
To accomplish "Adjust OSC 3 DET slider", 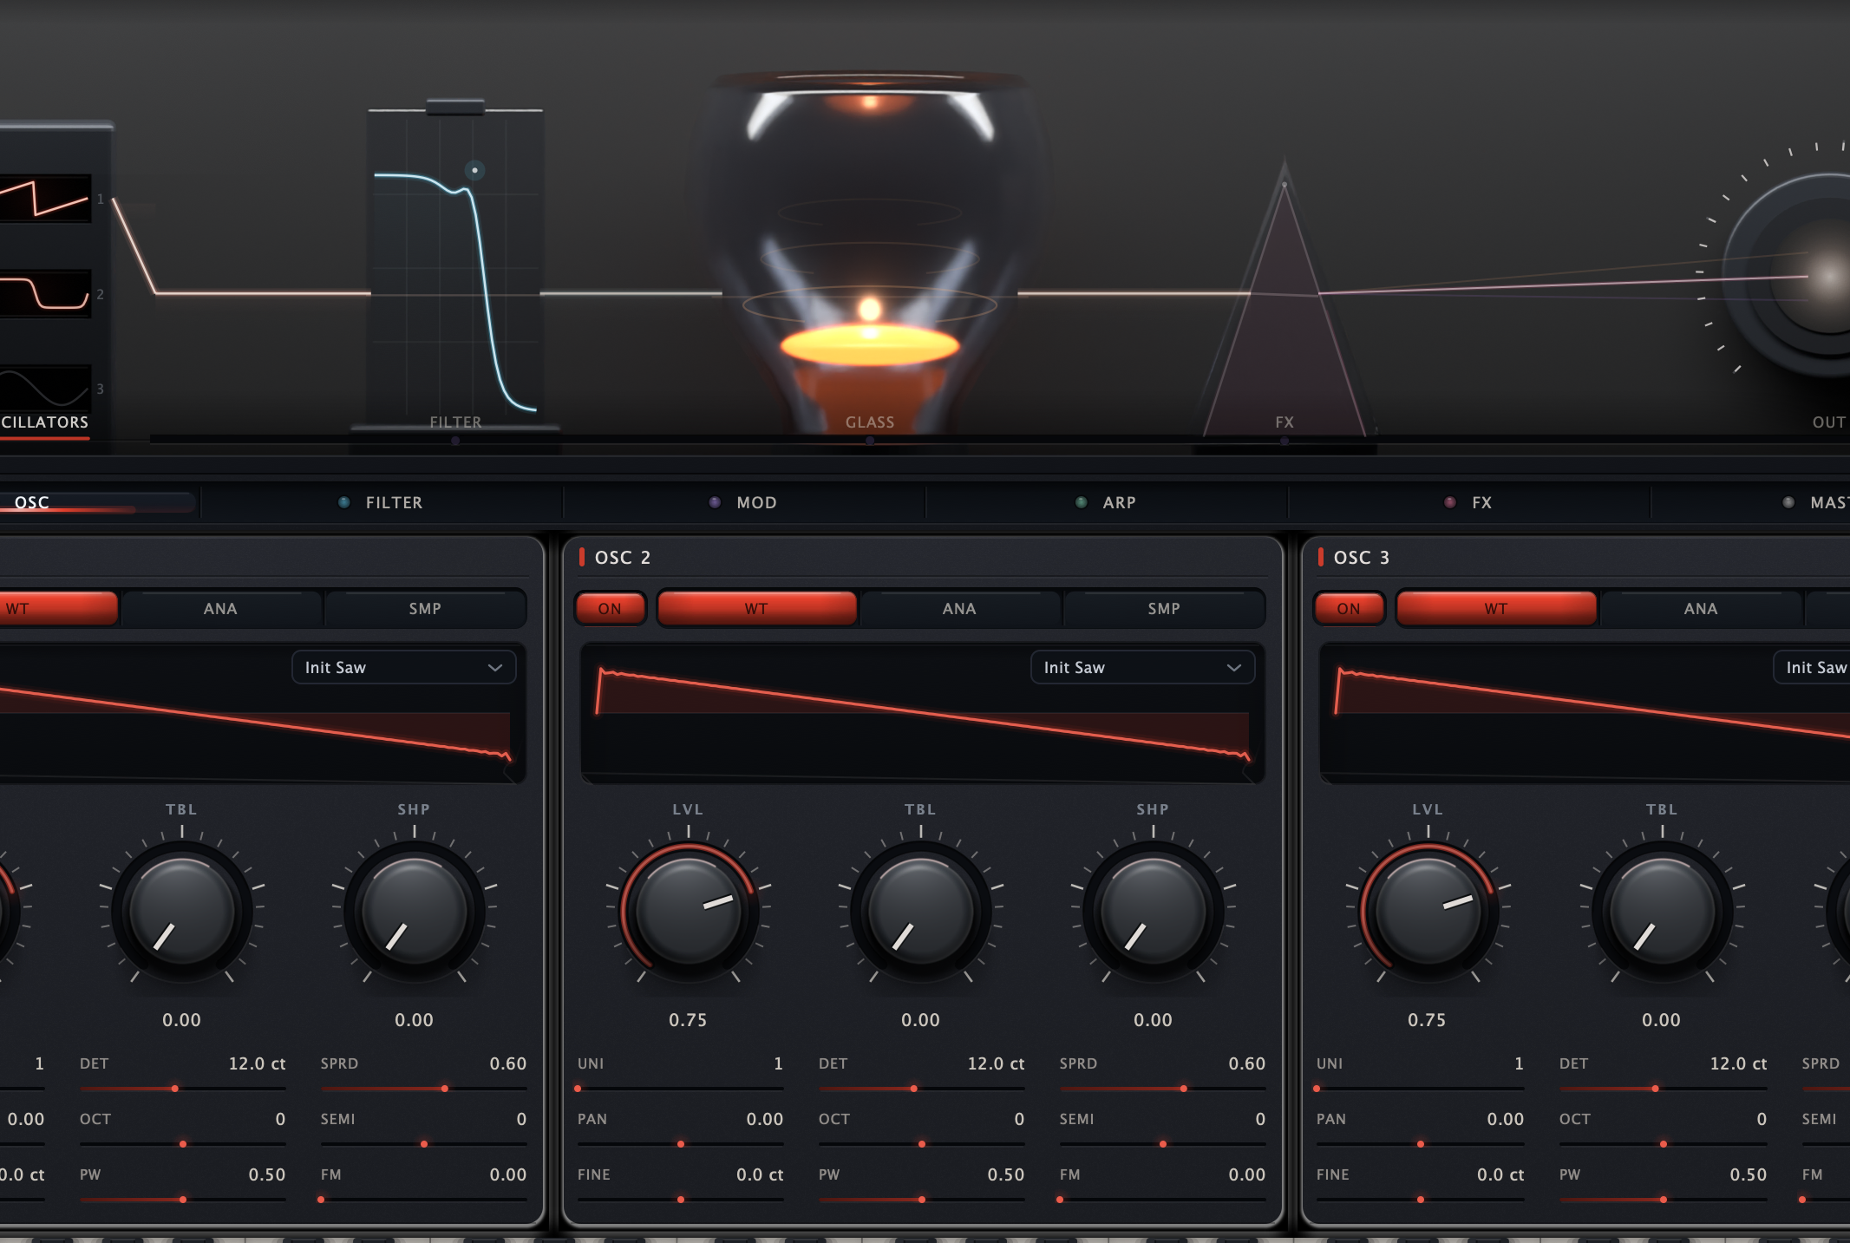I will click(1663, 1088).
